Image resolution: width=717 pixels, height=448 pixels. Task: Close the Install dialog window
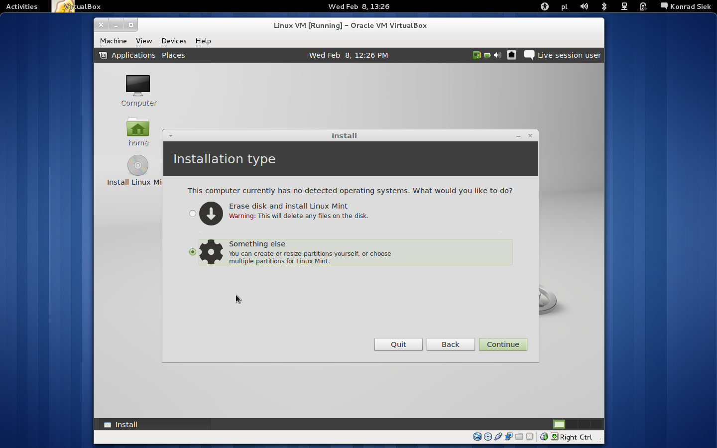(530, 135)
